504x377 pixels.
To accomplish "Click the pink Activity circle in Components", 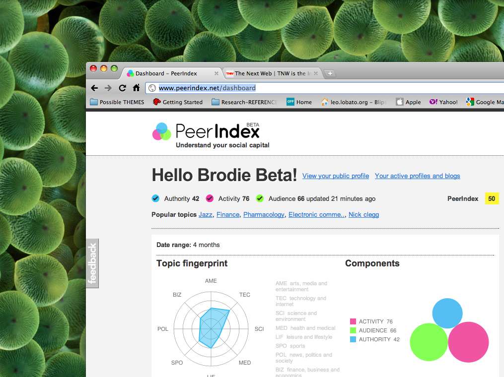I will coord(469,342).
